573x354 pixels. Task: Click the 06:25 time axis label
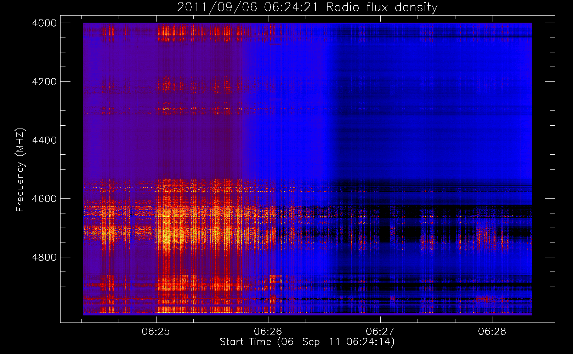(x=156, y=331)
